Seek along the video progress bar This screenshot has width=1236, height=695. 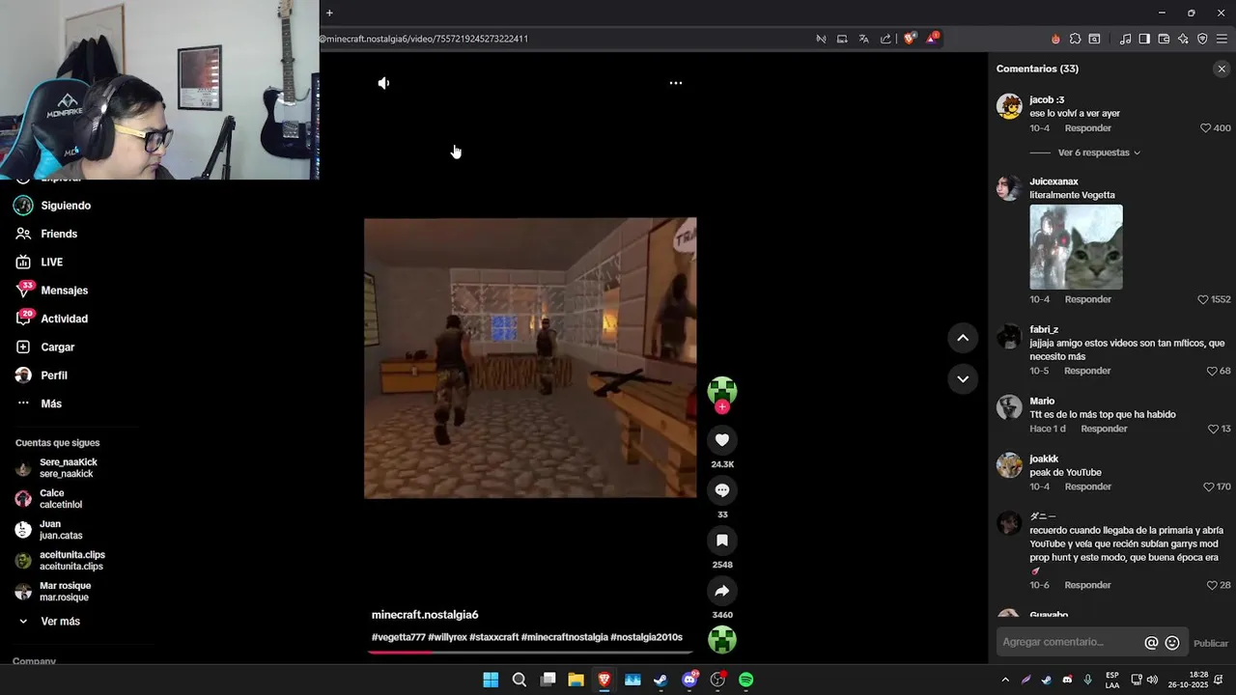tap(529, 652)
